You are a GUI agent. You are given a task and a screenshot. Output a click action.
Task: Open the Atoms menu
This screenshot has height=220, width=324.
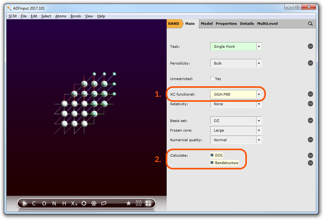pos(61,16)
